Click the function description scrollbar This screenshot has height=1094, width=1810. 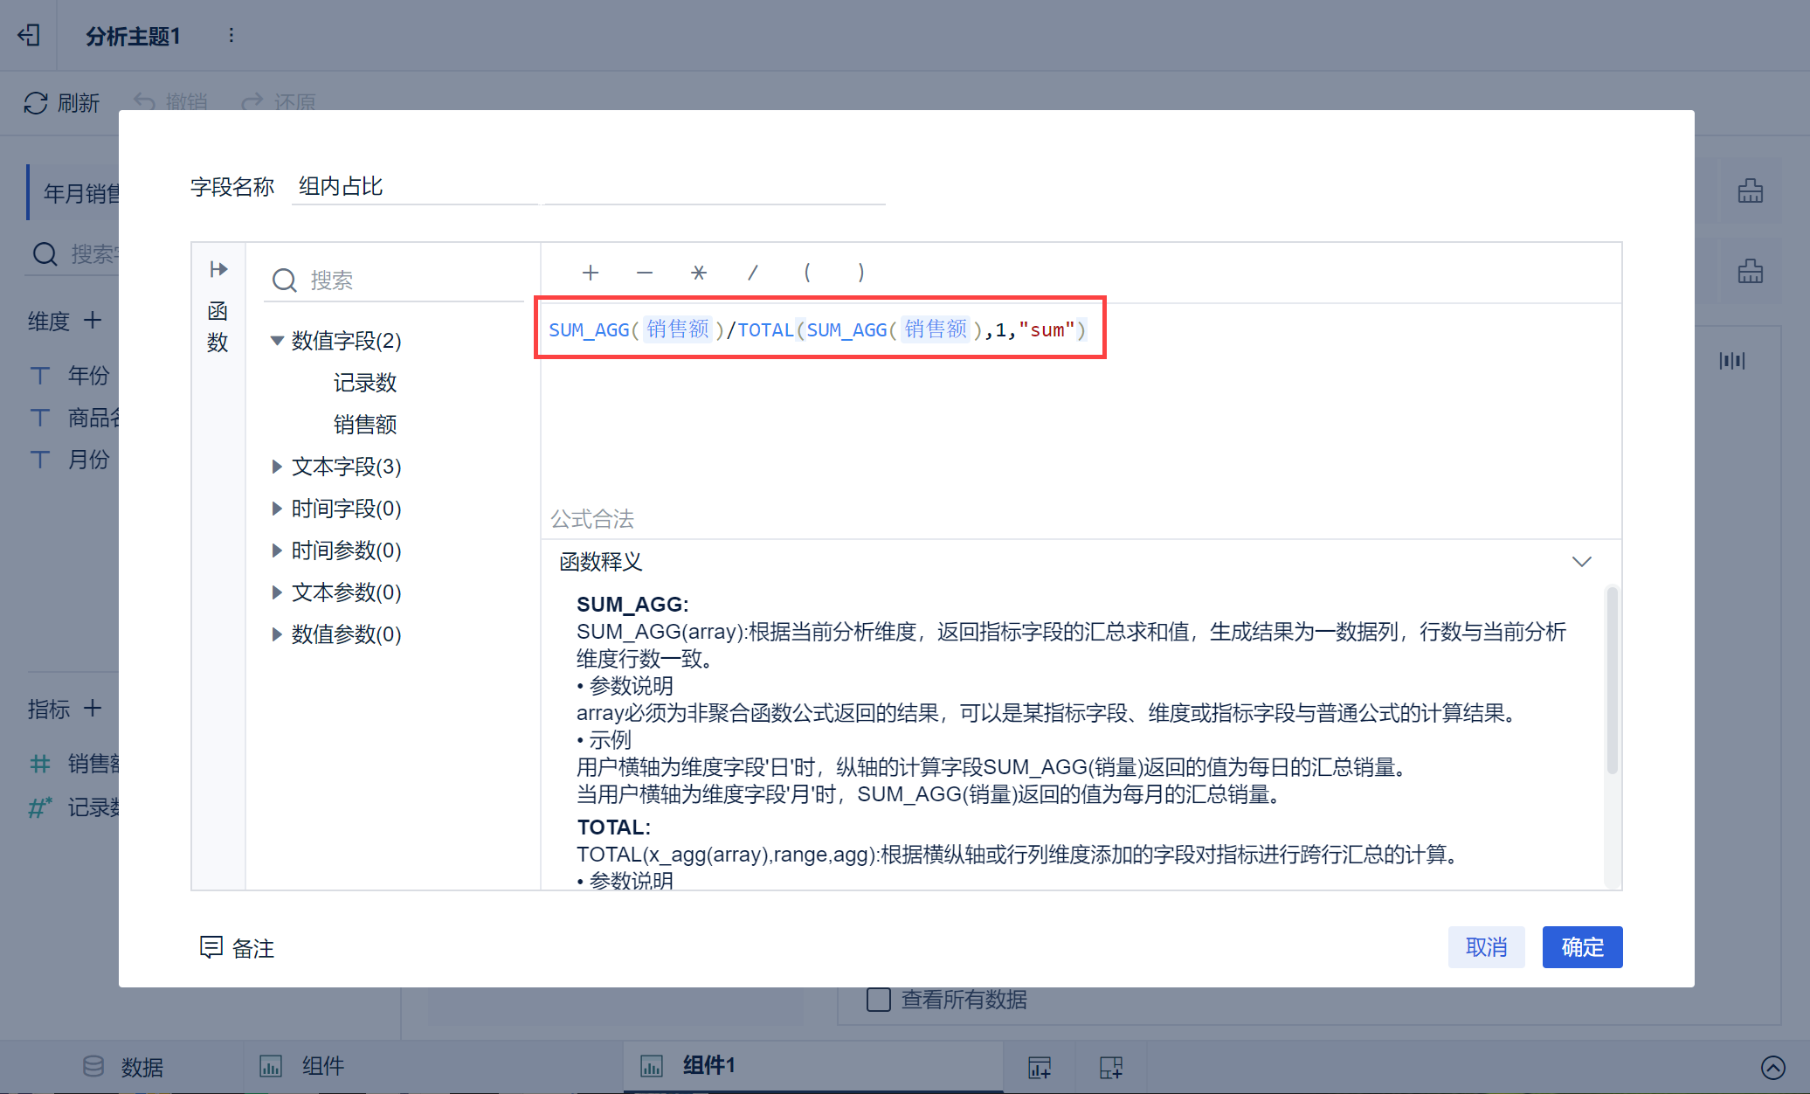(x=1612, y=682)
